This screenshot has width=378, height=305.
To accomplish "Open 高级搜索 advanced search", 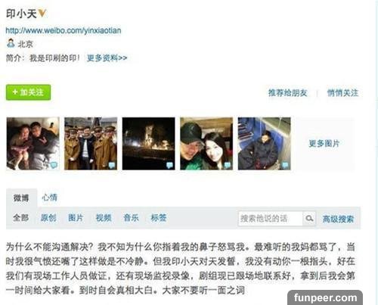I will point(338,219).
